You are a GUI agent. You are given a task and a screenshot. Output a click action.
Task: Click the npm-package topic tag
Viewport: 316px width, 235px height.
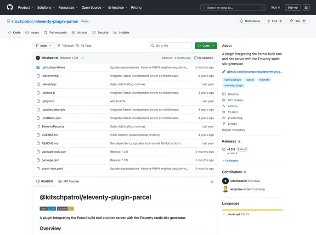click(x=232, y=79)
